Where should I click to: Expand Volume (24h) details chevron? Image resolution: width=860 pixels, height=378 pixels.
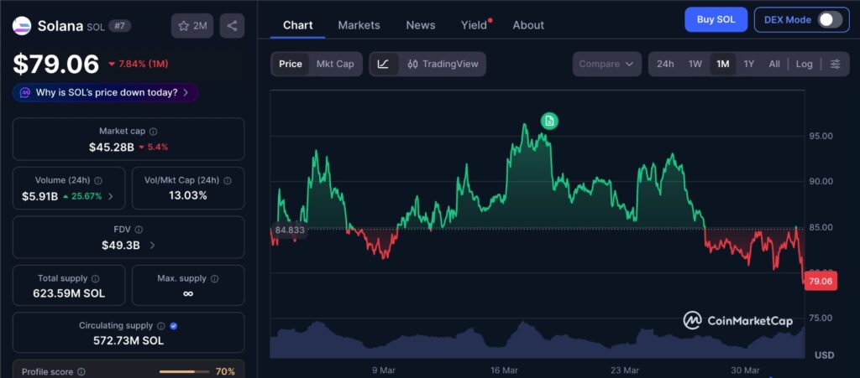pos(110,196)
